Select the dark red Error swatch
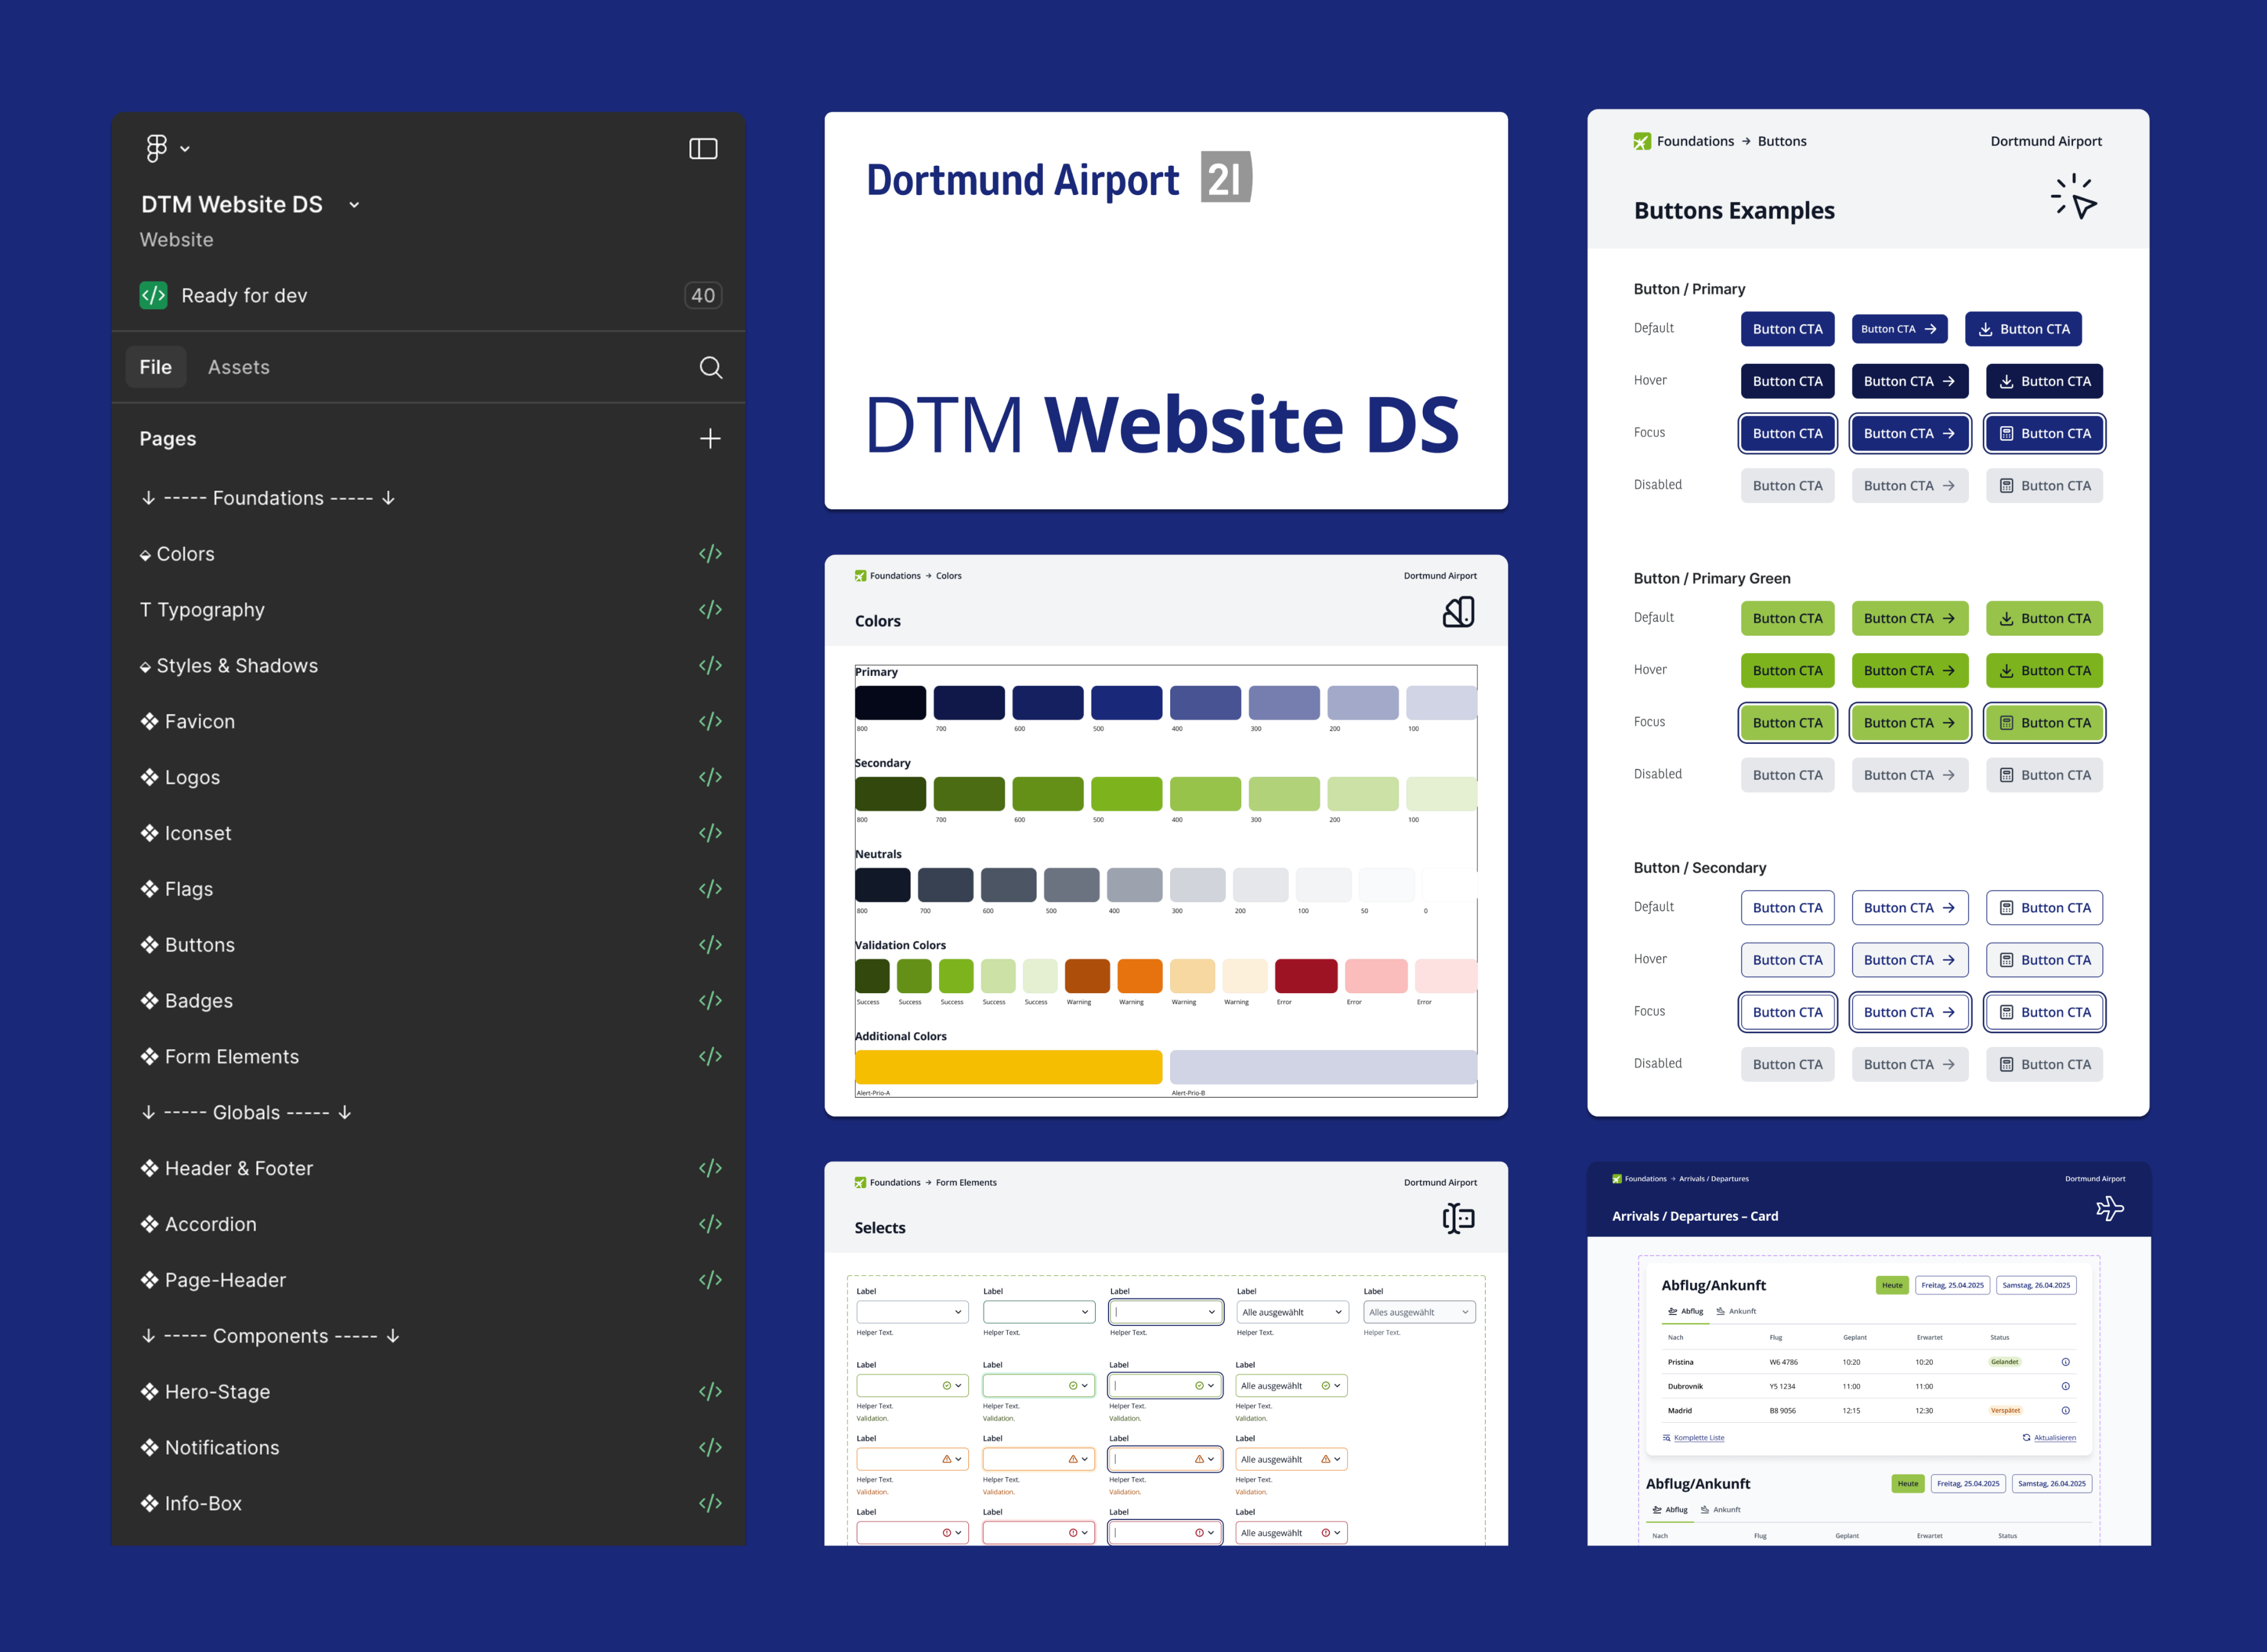The height and width of the screenshot is (1652, 2267). coord(1306,976)
